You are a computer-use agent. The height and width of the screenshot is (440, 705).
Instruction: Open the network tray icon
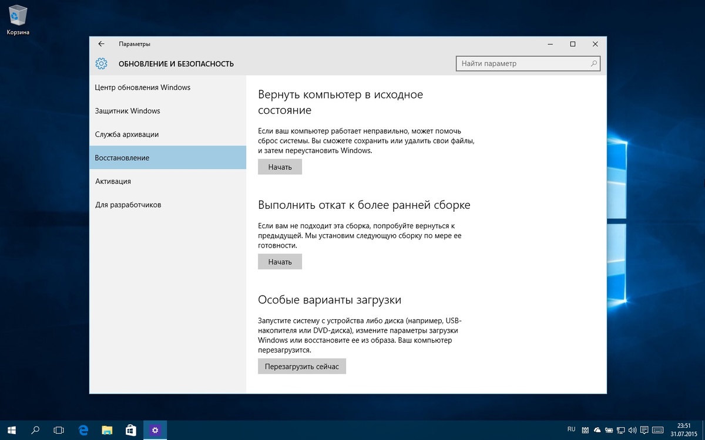pos(621,430)
